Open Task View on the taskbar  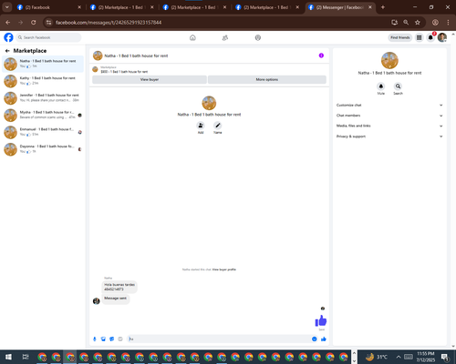click(x=26, y=357)
